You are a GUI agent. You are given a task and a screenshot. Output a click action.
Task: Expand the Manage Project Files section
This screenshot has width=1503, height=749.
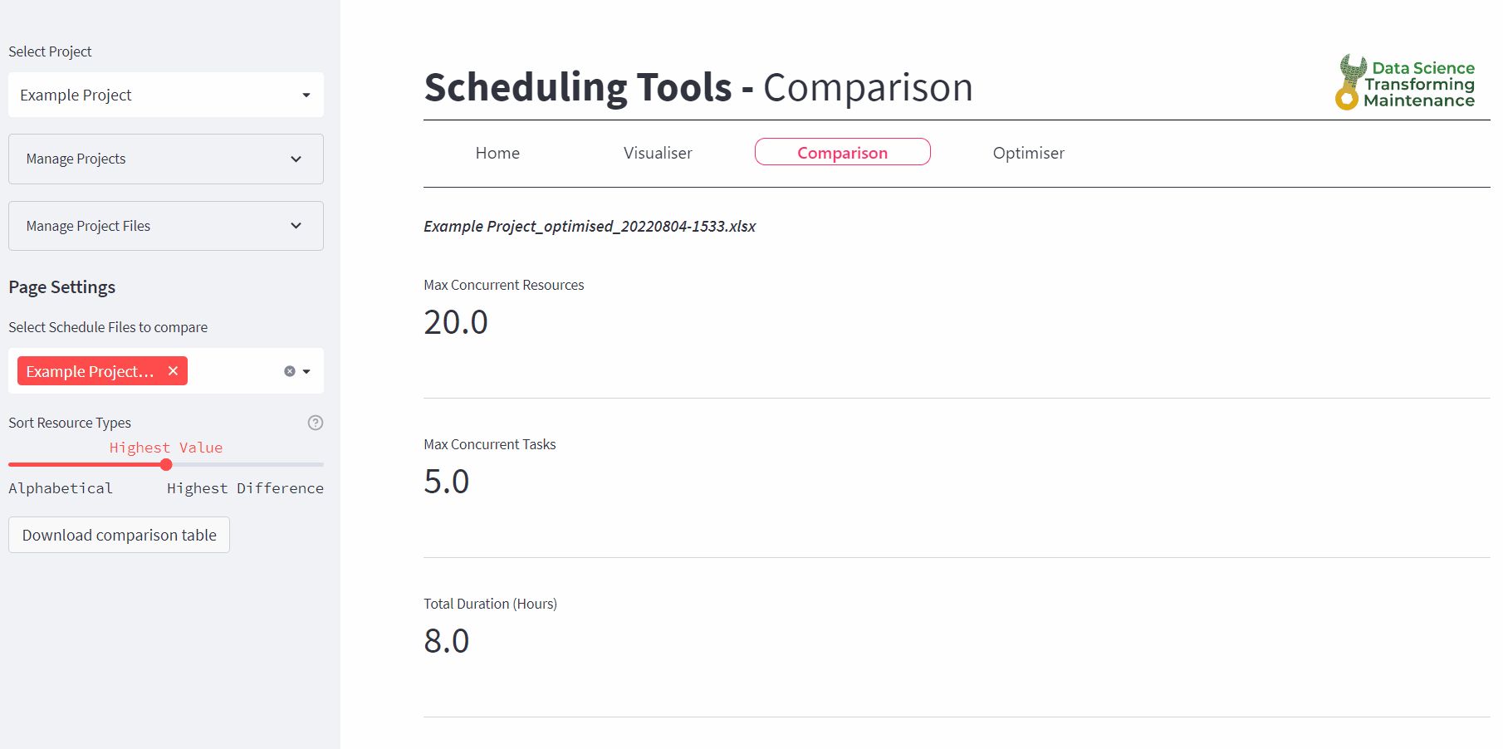point(166,226)
